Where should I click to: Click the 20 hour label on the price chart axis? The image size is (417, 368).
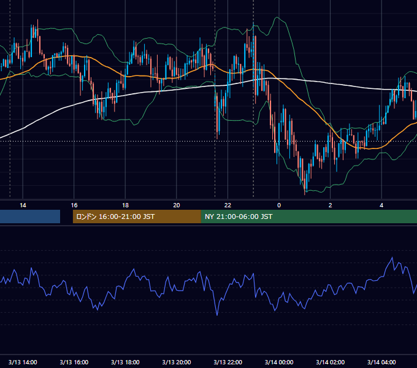177,205
